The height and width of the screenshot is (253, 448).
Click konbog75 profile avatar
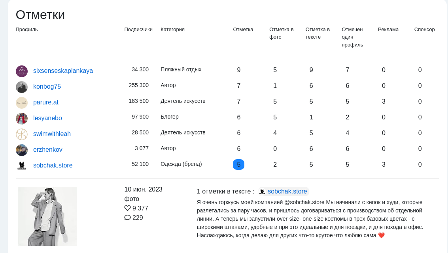[22, 87]
